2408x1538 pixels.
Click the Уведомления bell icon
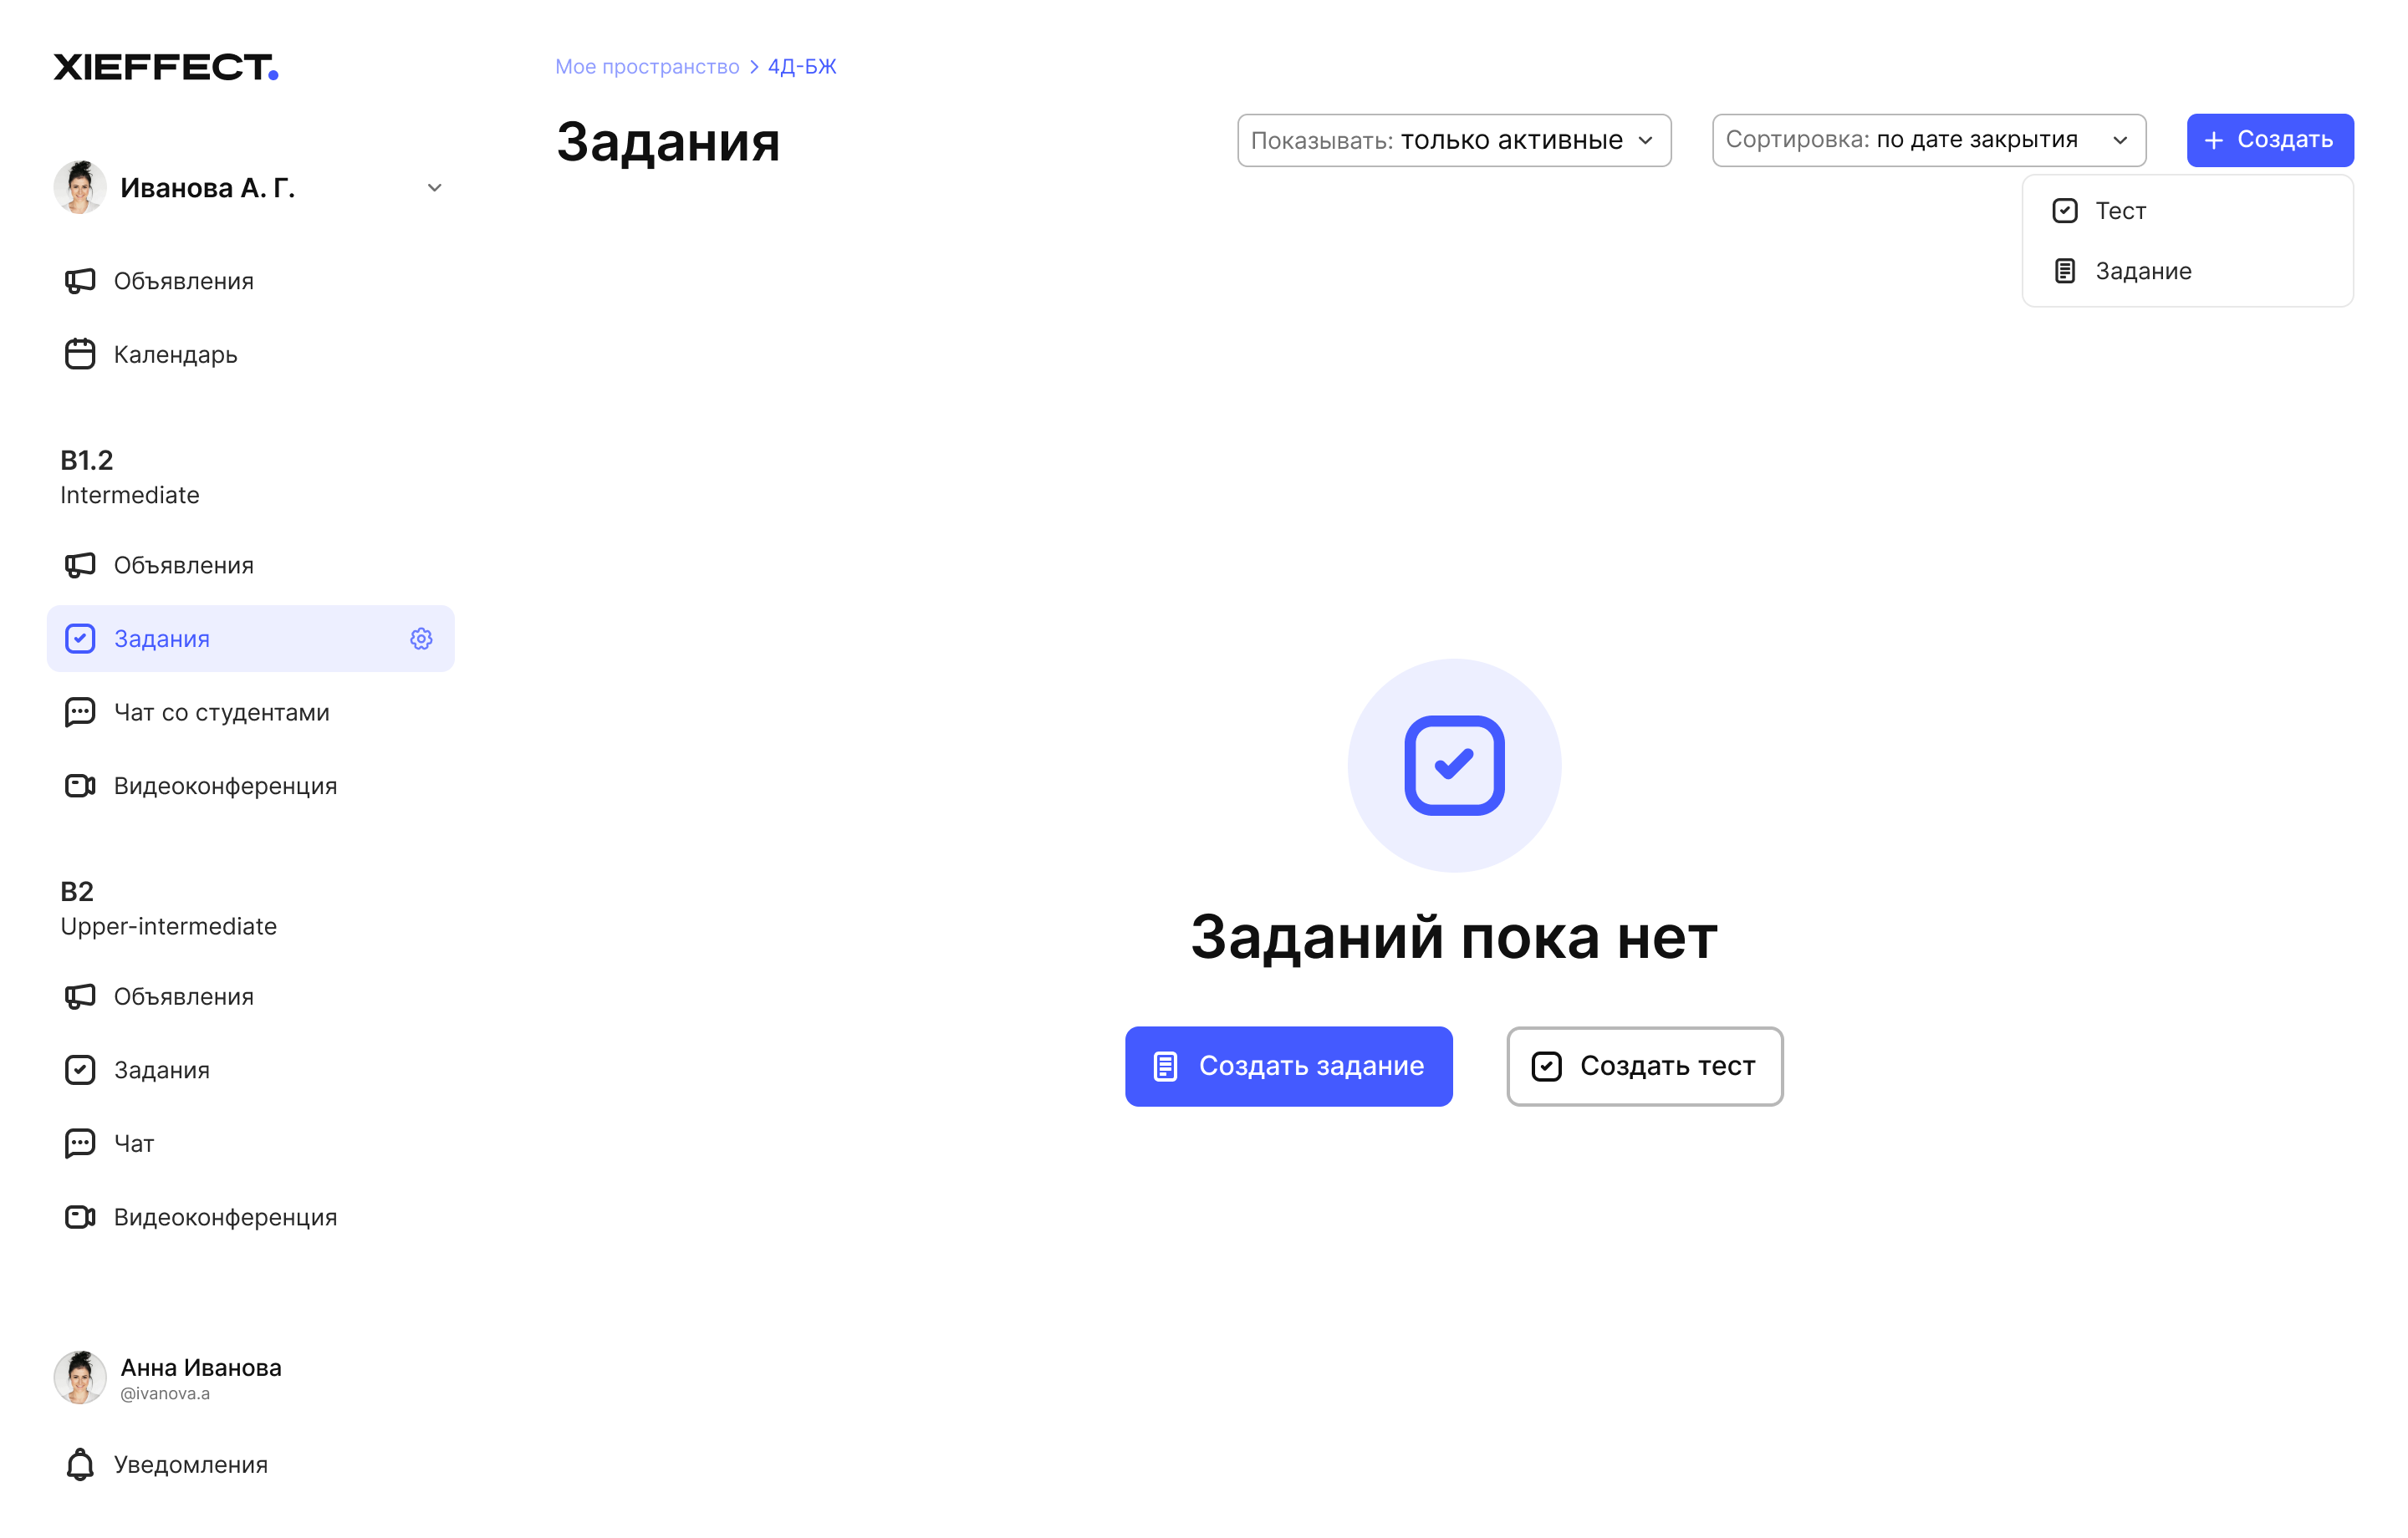pos(80,1464)
